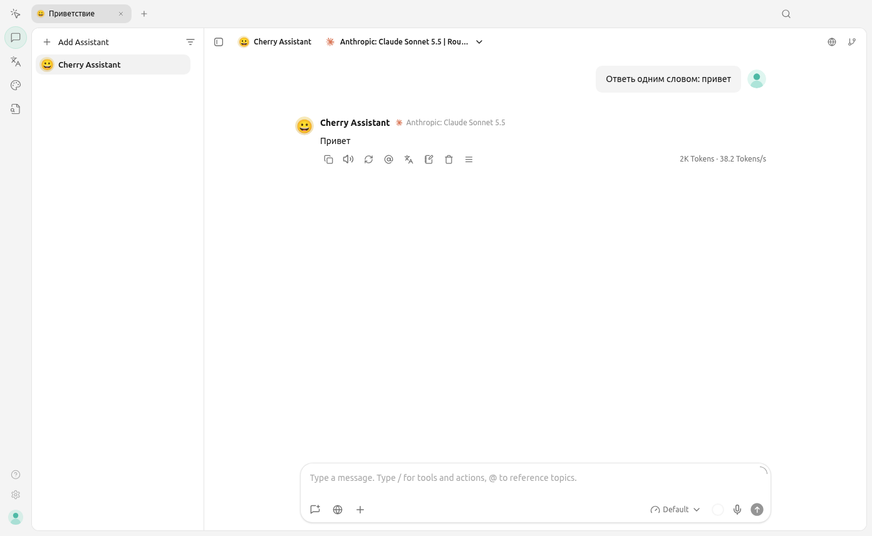Screen dimensions: 872x536
Task: Open the more-actions menu under the reply
Action: [469, 160]
